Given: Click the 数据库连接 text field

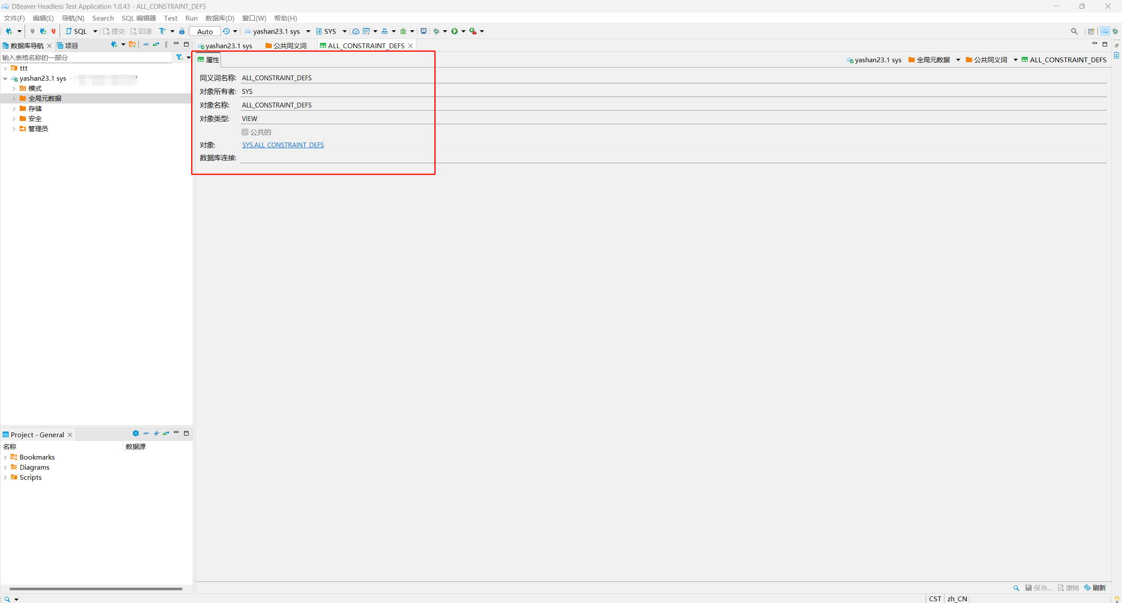Looking at the screenshot, I should 673,157.
